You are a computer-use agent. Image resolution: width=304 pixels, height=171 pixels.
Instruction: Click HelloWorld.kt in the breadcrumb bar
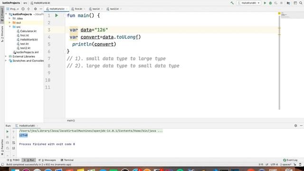40,3
